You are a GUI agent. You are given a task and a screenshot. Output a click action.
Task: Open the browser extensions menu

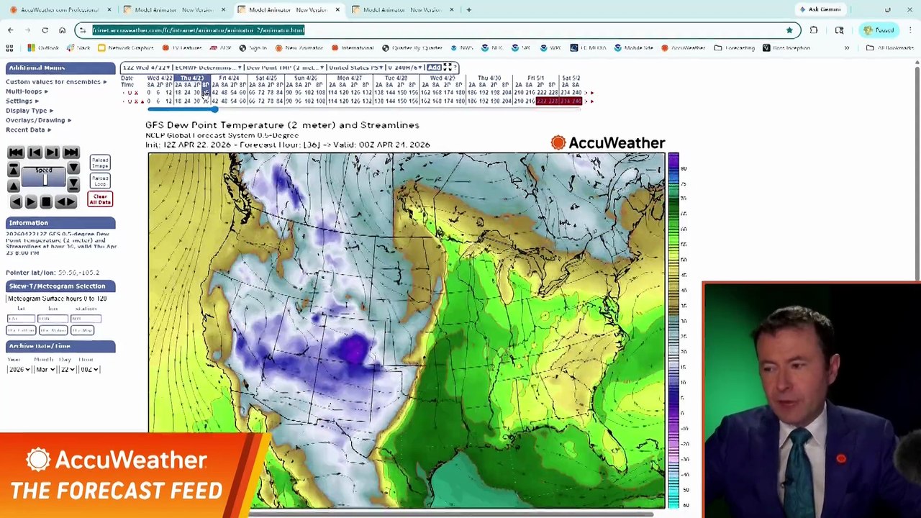[814, 30]
